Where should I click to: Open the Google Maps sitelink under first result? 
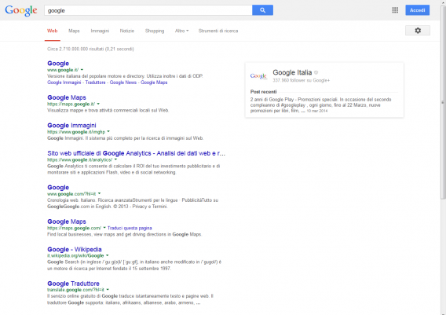[154, 82]
